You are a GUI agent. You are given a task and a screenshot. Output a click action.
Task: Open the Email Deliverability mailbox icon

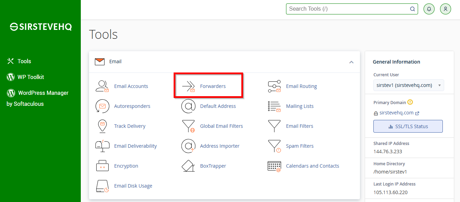[102, 146]
